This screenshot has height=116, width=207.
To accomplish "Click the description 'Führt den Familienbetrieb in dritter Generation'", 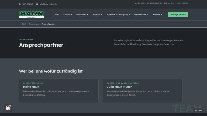I will pyautogui.click(x=56, y=93).
